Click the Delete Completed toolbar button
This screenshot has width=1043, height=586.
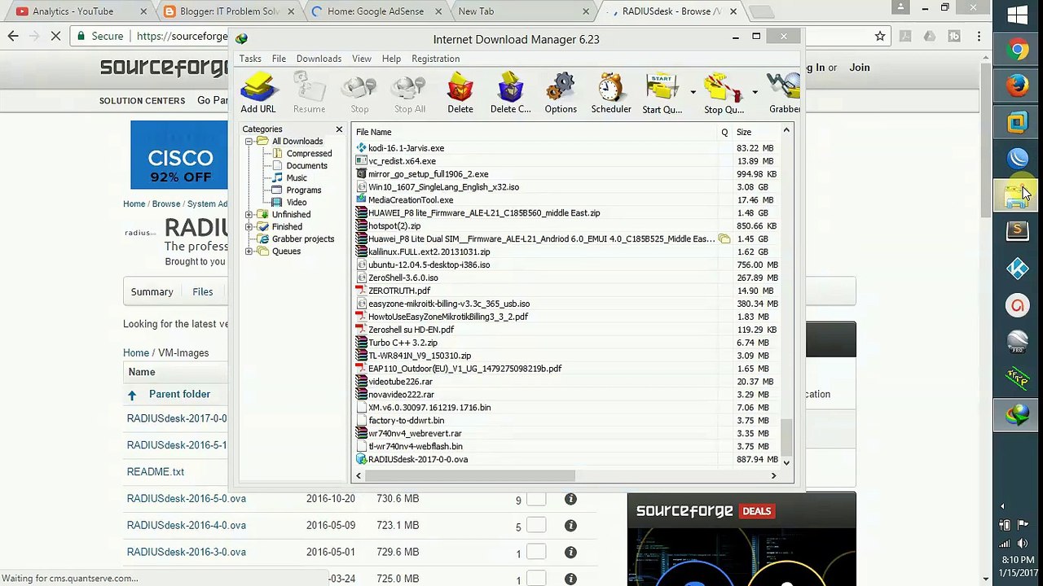511,94
